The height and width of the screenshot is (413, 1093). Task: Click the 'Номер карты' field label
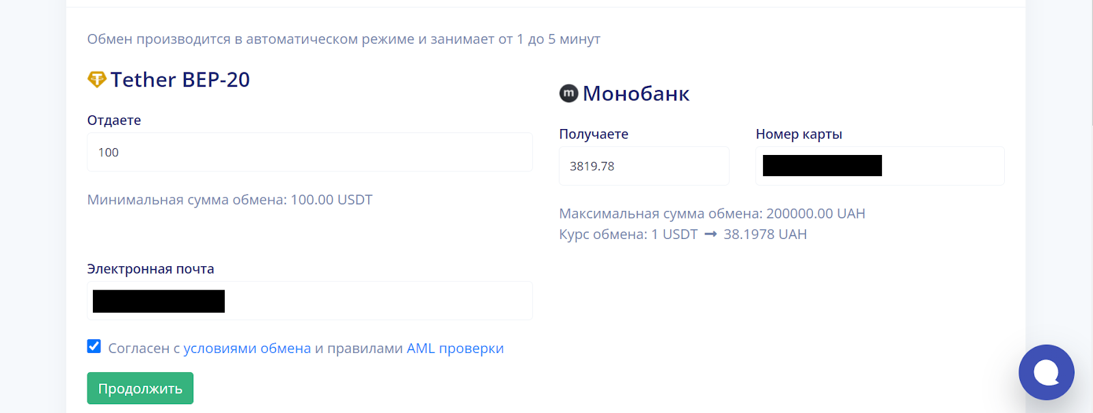[799, 134]
